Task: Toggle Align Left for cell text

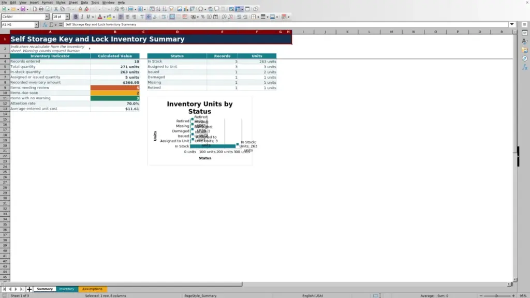Action: pyautogui.click(x=121, y=17)
